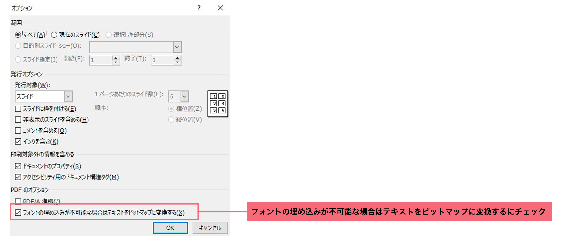571x242 pixels.
Task: Check コメントを含める(O) checkbox
Action: pyautogui.click(x=18, y=131)
